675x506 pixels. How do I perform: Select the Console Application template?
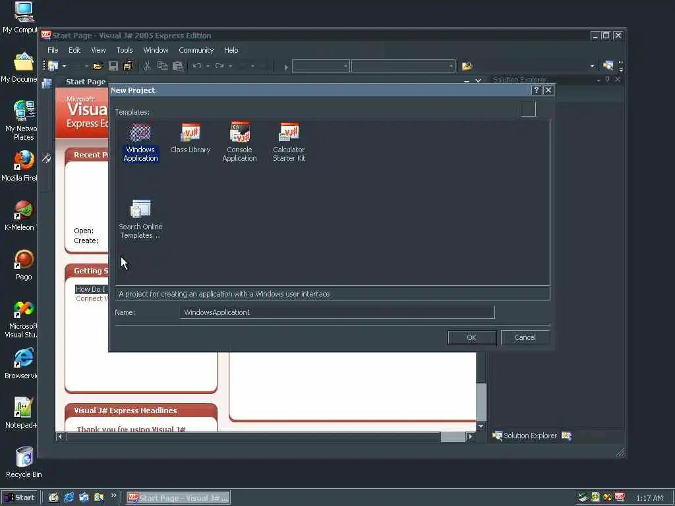point(239,143)
